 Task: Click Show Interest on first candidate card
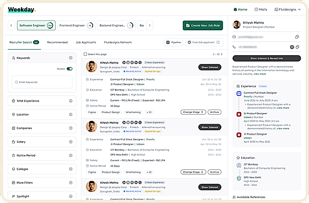click(x=210, y=67)
